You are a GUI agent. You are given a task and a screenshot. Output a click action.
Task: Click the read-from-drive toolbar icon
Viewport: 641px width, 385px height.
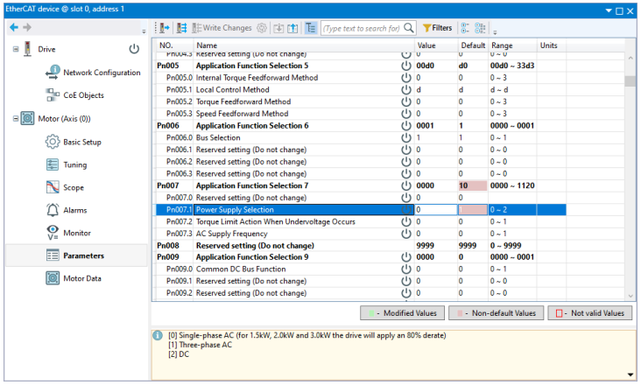(x=165, y=28)
